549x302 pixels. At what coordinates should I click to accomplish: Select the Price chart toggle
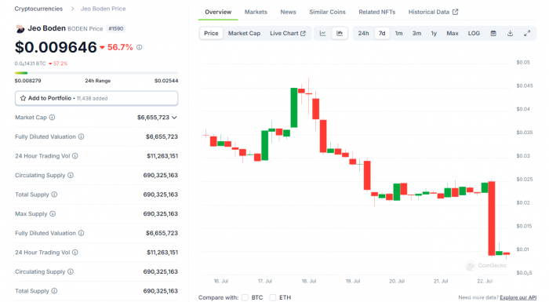coord(211,33)
